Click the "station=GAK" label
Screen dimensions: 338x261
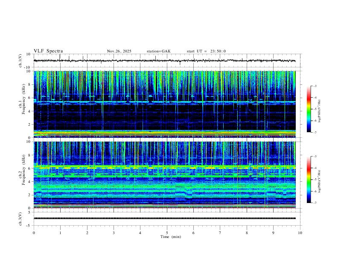coord(158,51)
